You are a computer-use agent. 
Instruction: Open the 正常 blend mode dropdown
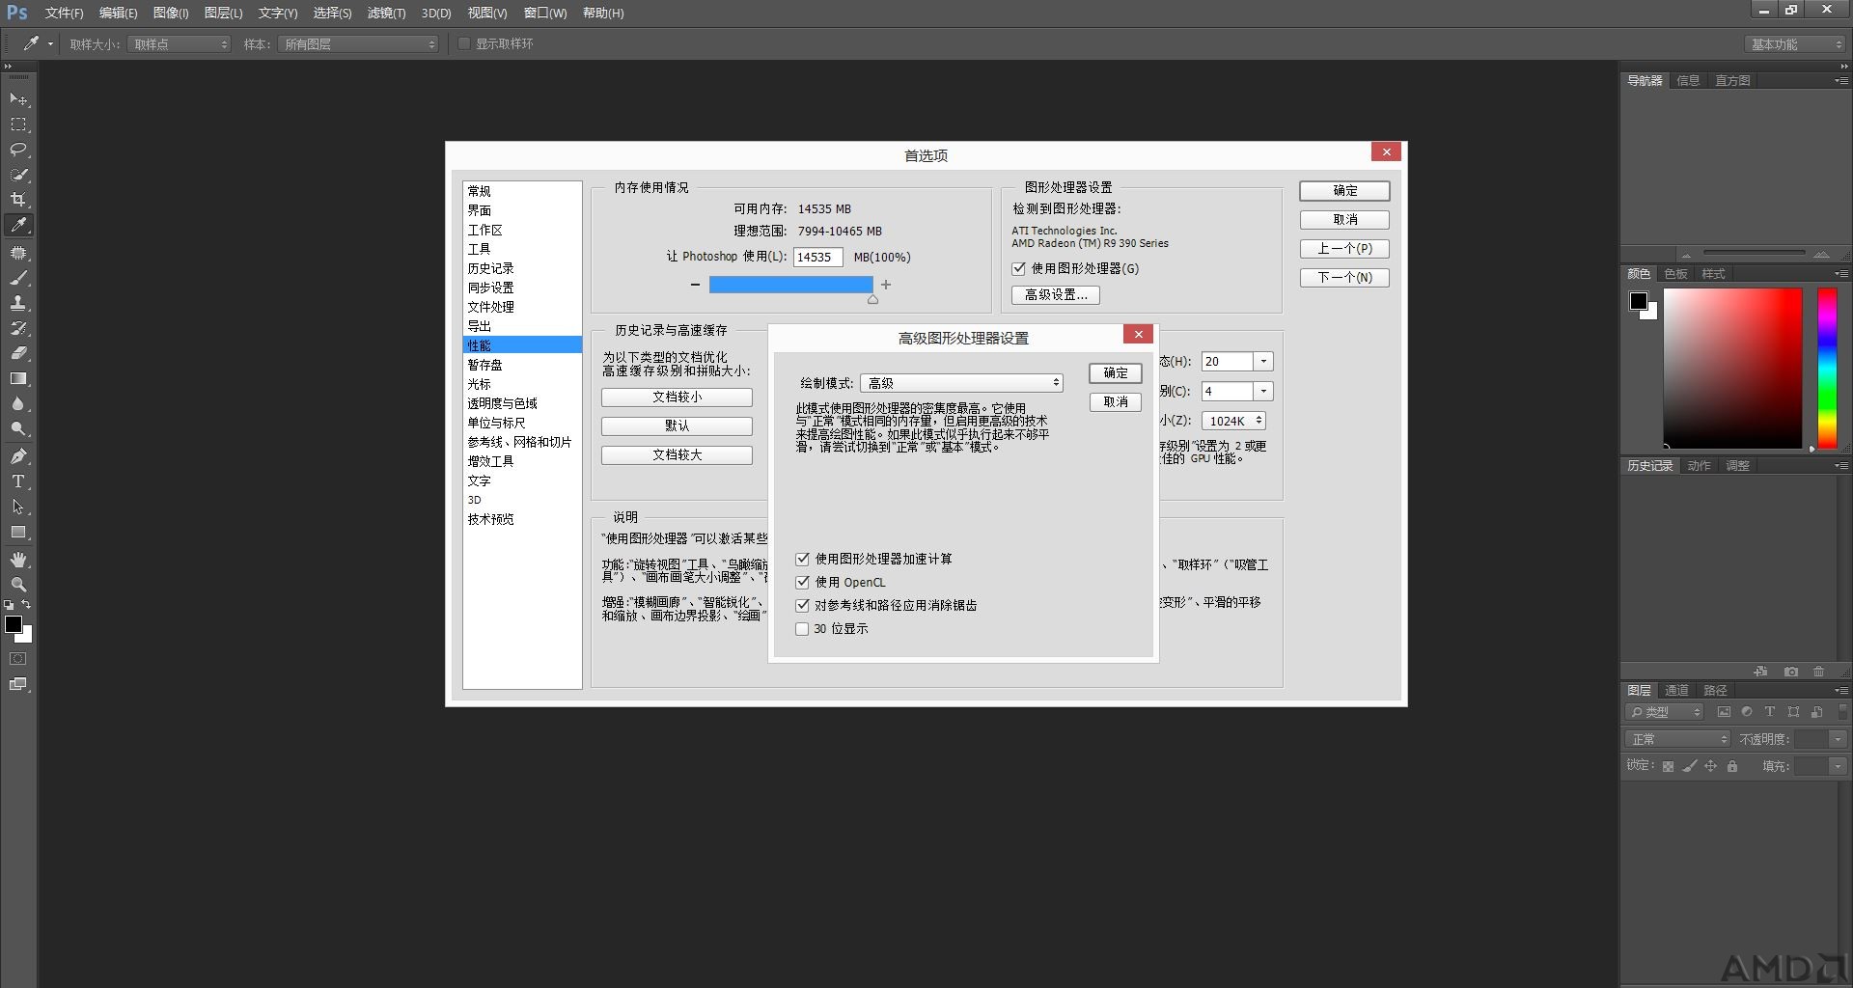pos(1678,739)
